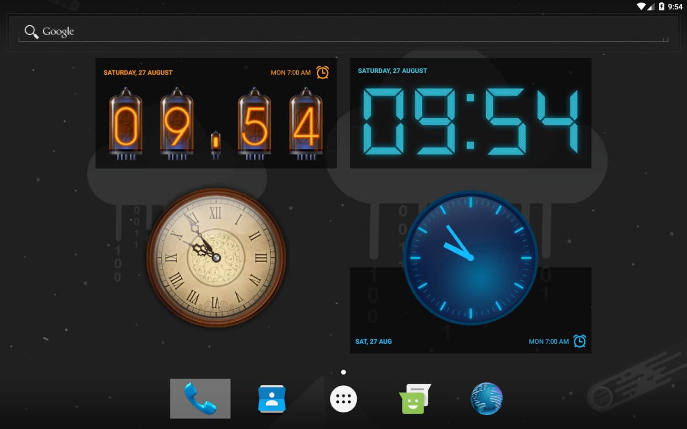Tap the vintage Roman numeral analog clock
Screen dimensions: 687x429
216,257
